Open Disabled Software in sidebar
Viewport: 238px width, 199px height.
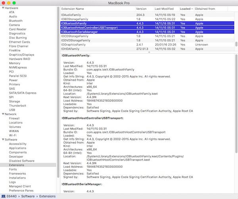click(21, 161)
